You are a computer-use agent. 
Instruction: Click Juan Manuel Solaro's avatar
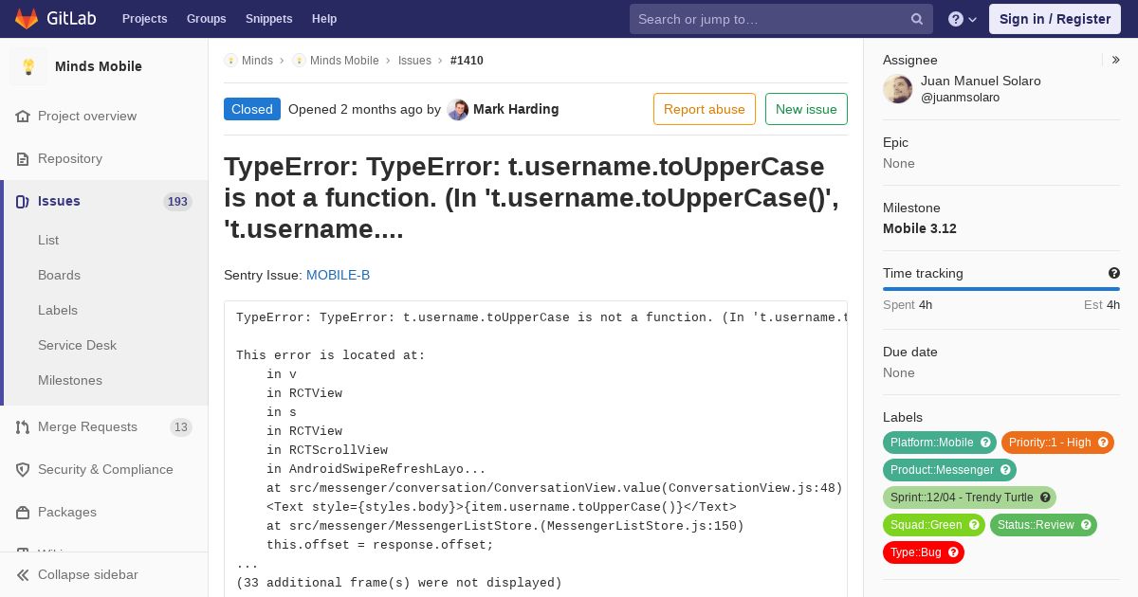898,89
